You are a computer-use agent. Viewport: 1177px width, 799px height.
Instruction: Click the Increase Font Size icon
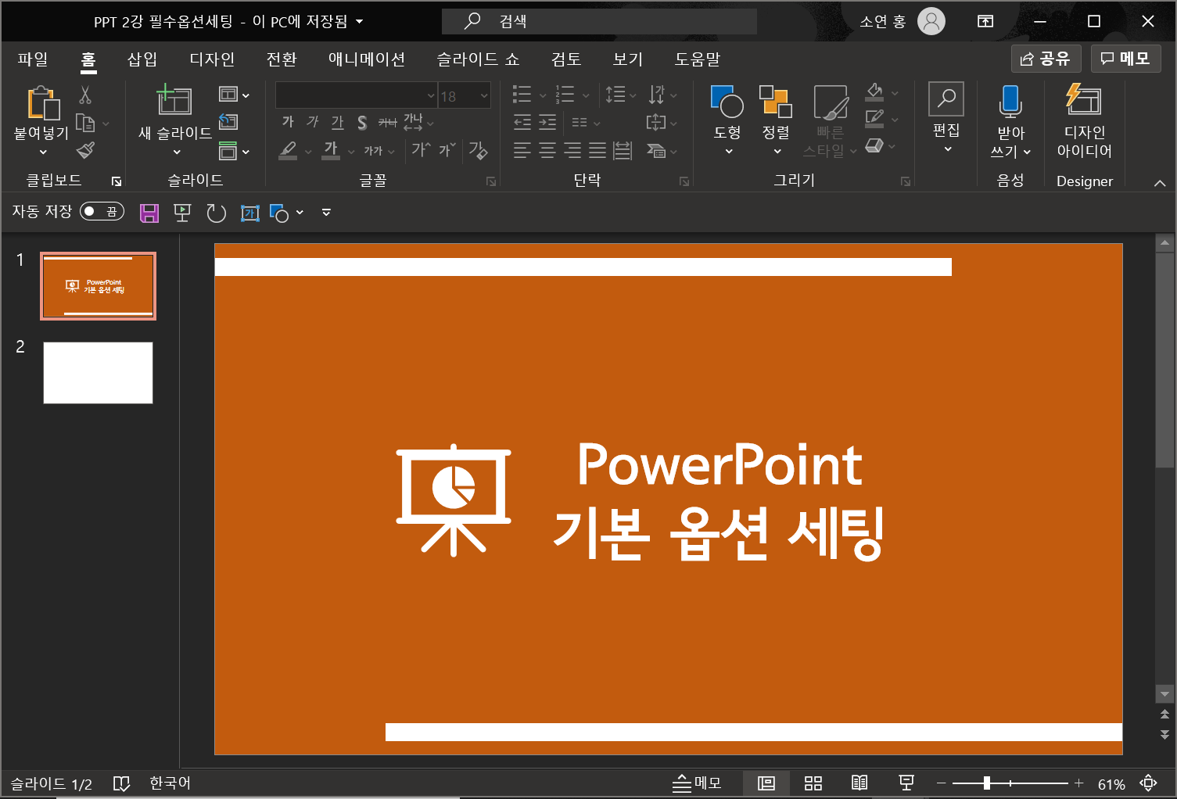coord(421,149)
